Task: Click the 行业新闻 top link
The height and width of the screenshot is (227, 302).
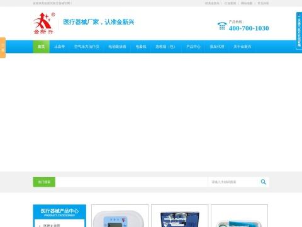Action: click(230, 3)
